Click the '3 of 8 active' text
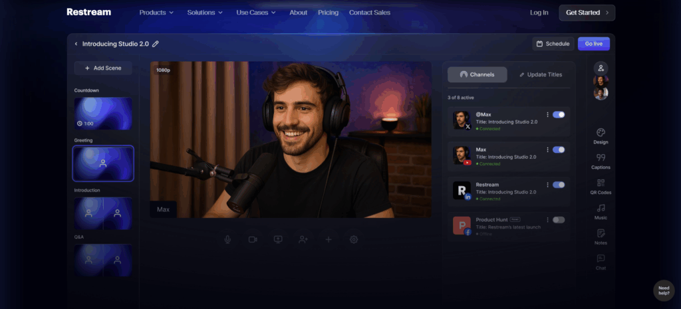The width and height of the screenshot is (681, 309). tap(461, 98)
